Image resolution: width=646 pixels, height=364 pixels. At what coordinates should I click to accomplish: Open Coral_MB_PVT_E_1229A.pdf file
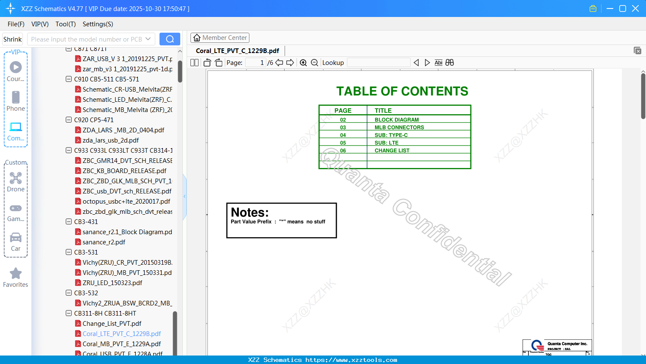122,344
